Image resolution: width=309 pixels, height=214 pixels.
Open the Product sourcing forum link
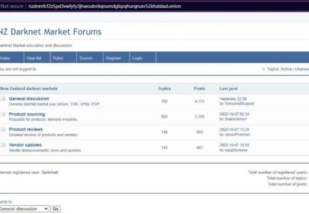point(27,114)
